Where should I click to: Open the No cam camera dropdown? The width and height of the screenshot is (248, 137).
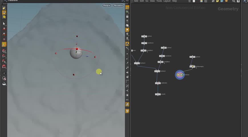118,5
